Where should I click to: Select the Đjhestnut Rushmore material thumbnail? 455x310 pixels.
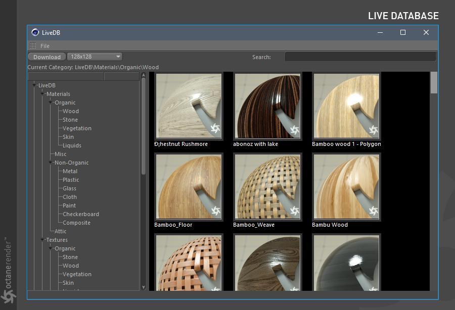coord(189,106)
